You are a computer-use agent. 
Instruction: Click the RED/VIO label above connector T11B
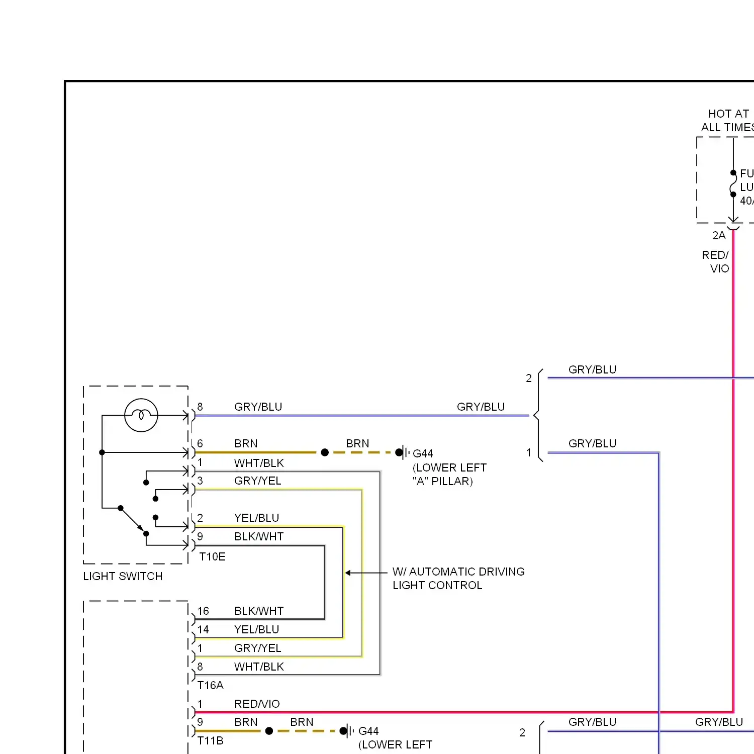pos(257,704)
